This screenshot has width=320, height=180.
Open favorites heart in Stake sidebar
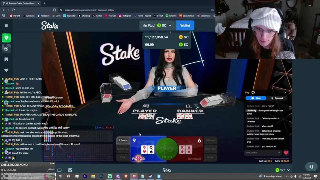click(6, 70)
